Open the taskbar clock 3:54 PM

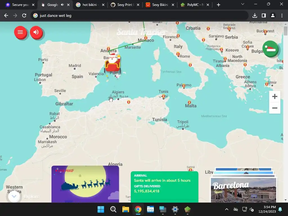point(267,209)
